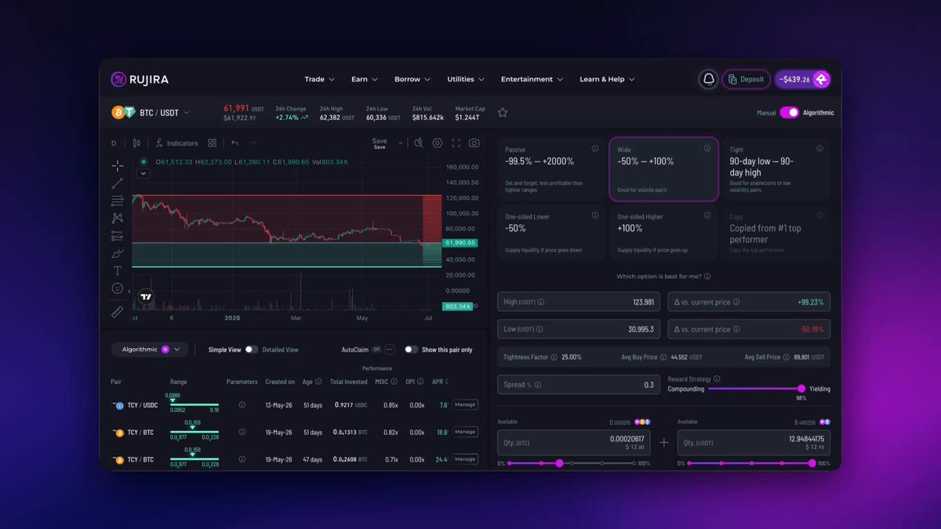Open the Indicators panel
Screen dimensions: 941x529
point(176,143)
